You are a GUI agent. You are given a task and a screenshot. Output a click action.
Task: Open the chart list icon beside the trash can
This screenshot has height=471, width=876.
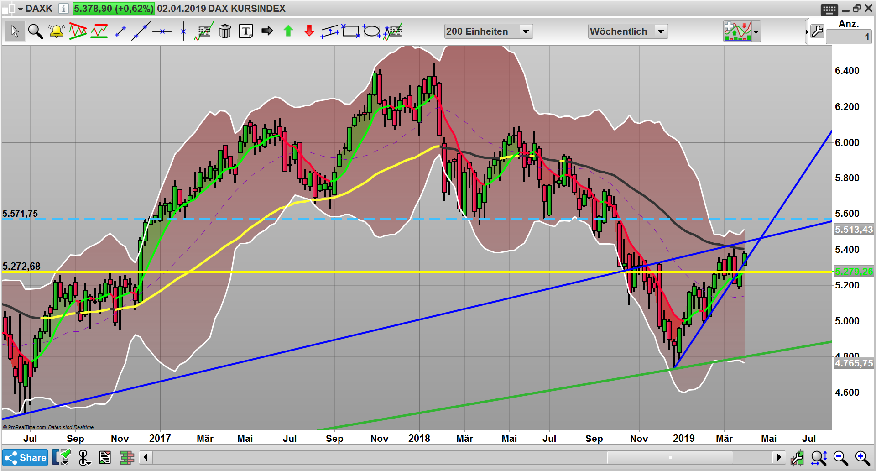tap(203, 31)
